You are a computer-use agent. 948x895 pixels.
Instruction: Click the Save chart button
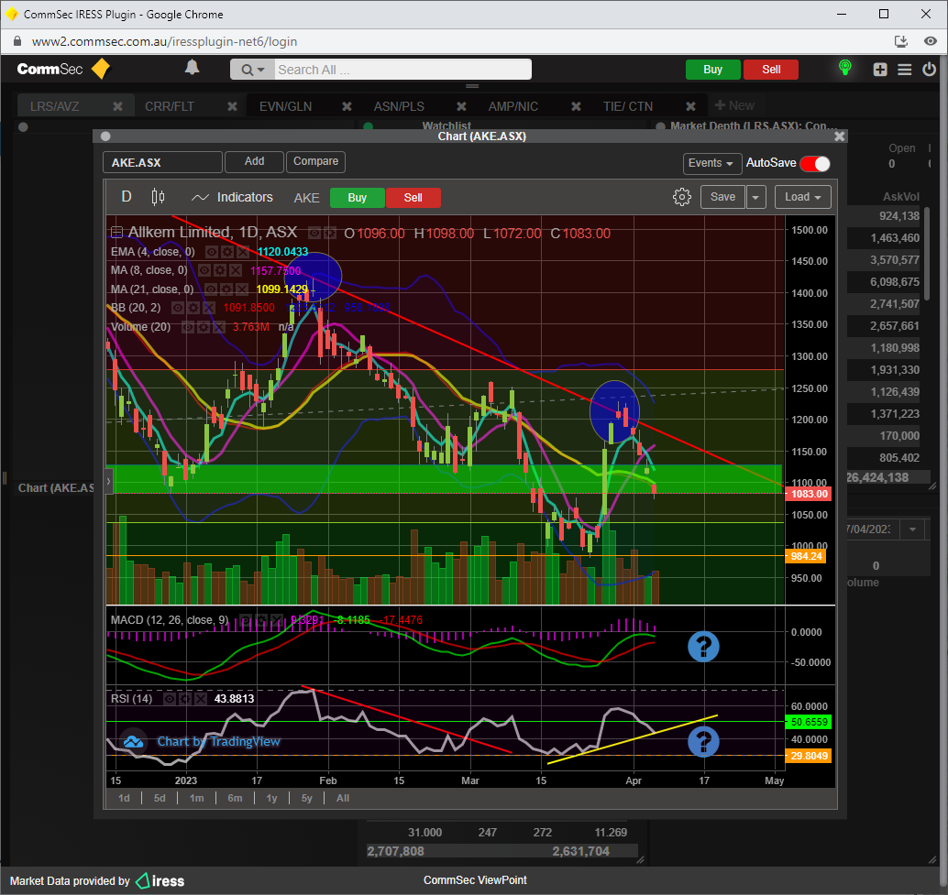click(x=722, y=197)
